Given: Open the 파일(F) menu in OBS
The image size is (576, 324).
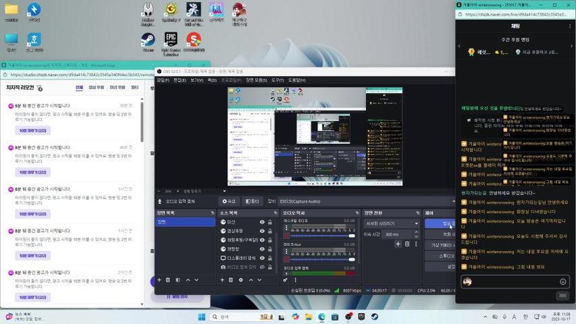Looking at the screenshot, I should [162, 80].
